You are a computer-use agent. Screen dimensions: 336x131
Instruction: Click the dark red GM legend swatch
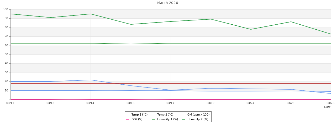coord(184,115)
